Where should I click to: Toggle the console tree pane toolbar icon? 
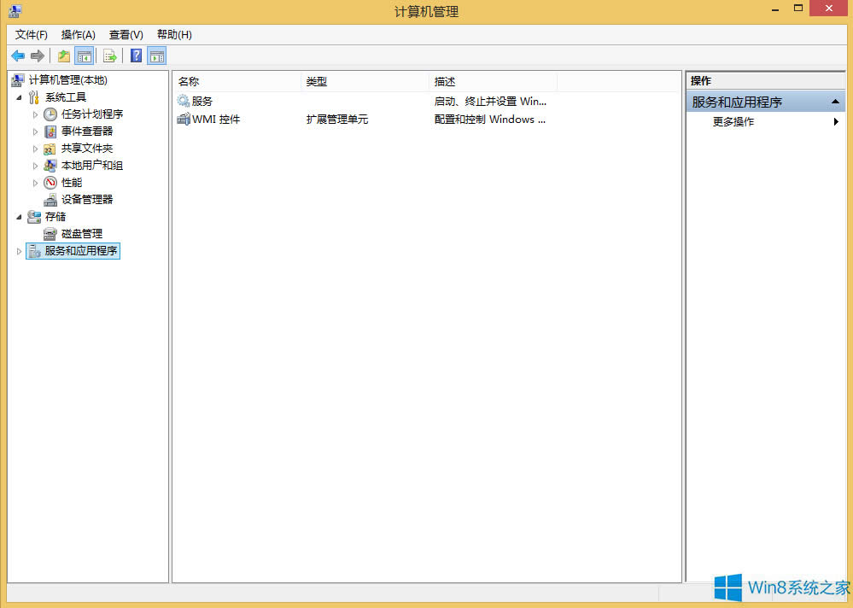(x=84, y=56)
